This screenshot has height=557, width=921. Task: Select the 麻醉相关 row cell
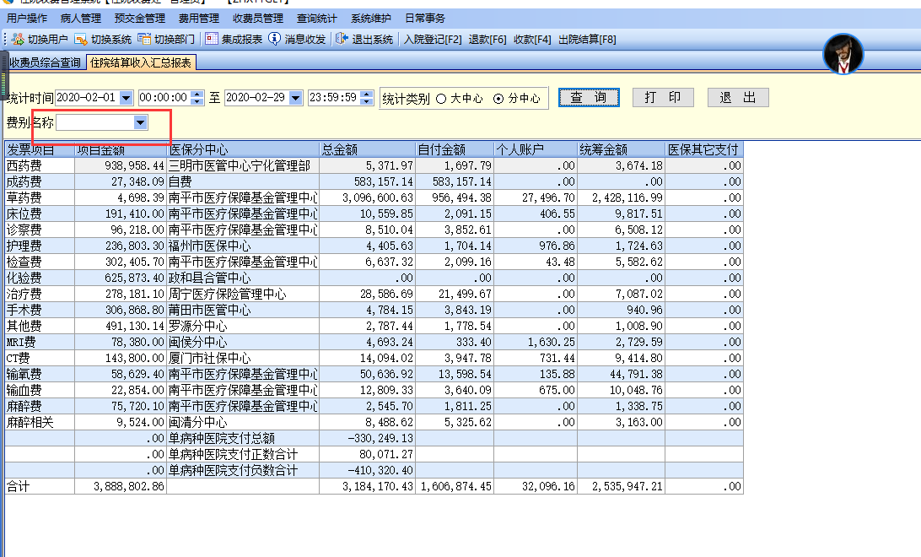click(40, 423)
